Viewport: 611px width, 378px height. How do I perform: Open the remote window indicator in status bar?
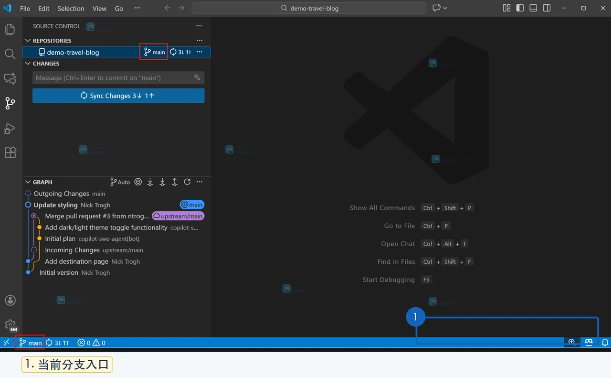[7, 343]
